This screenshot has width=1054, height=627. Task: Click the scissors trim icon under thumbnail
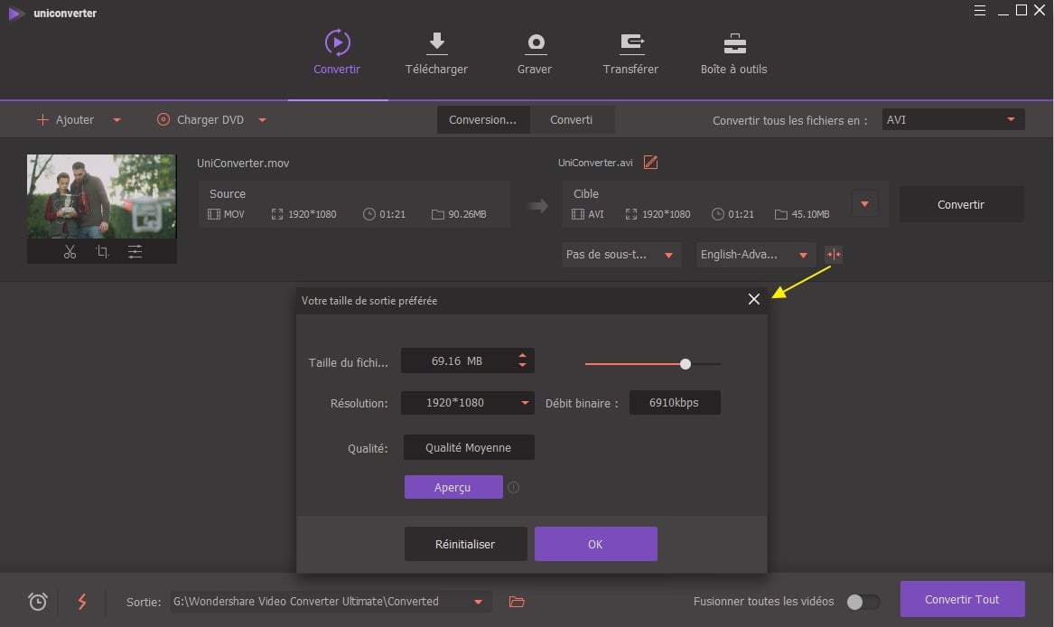coord(70,252)
